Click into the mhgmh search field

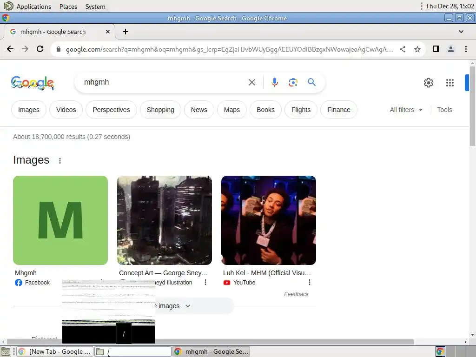[x=164, y=82]
